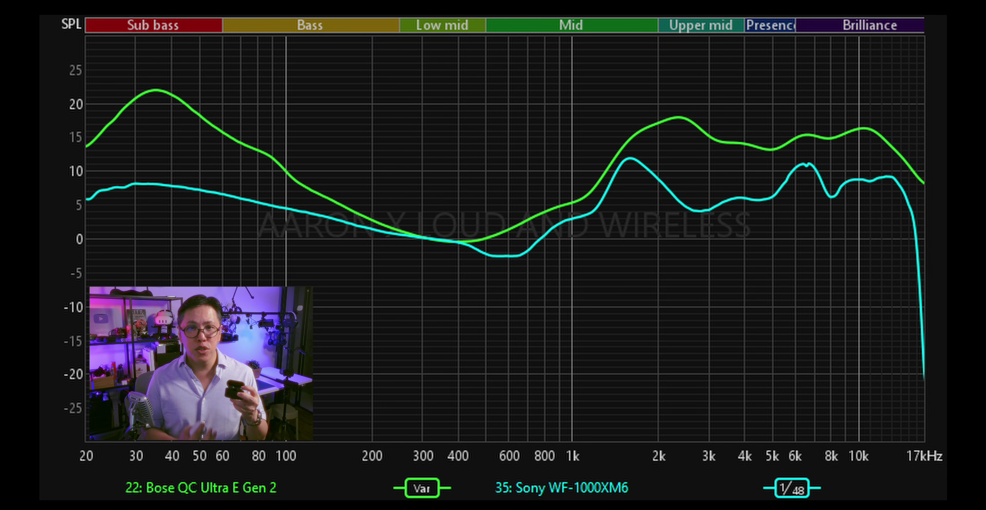Select the Sony WF-1000XM6 legend entry

[562, 487]
